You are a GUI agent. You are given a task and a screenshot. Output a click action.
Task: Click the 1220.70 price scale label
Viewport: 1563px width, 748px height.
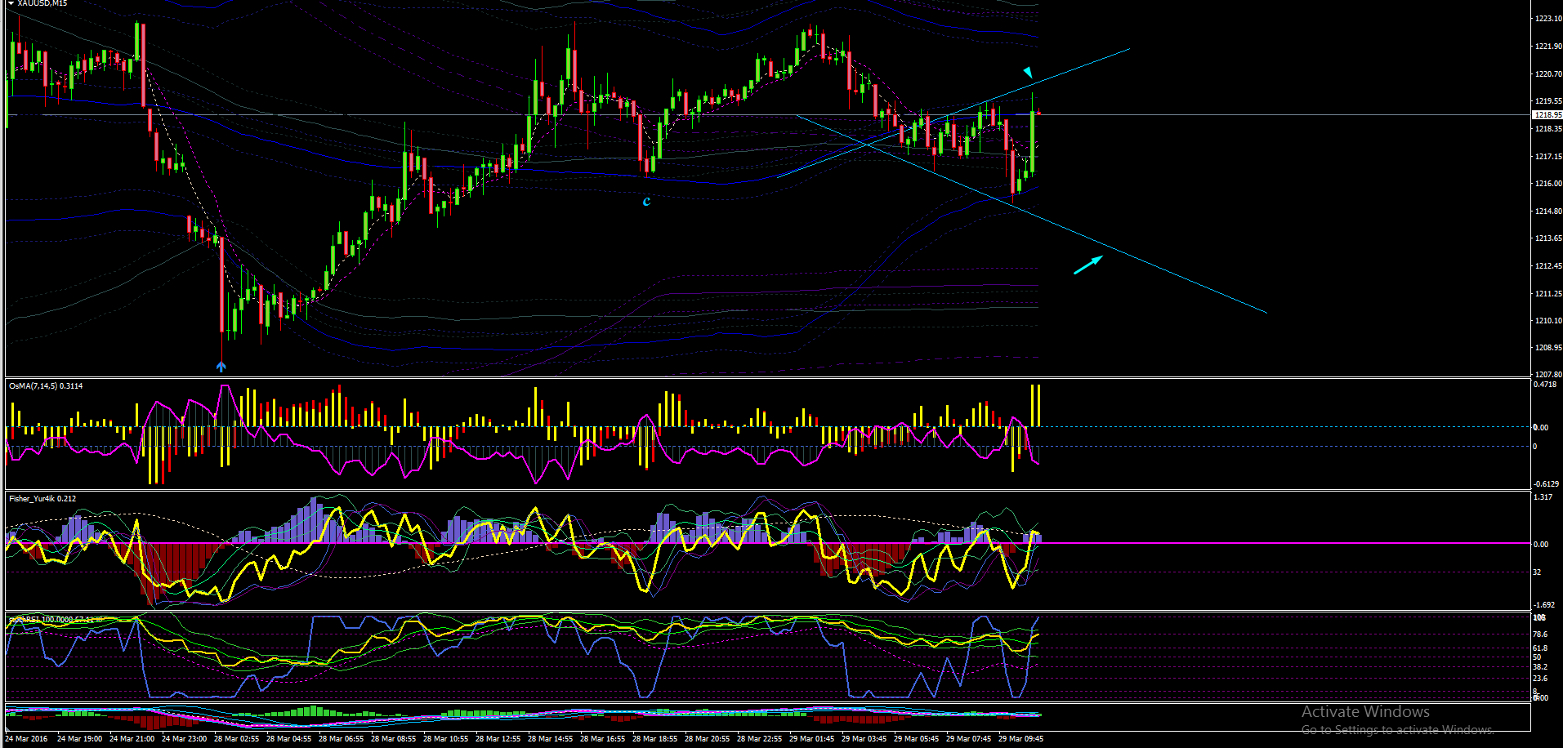pyautogui.click(x=1548, y=74)
